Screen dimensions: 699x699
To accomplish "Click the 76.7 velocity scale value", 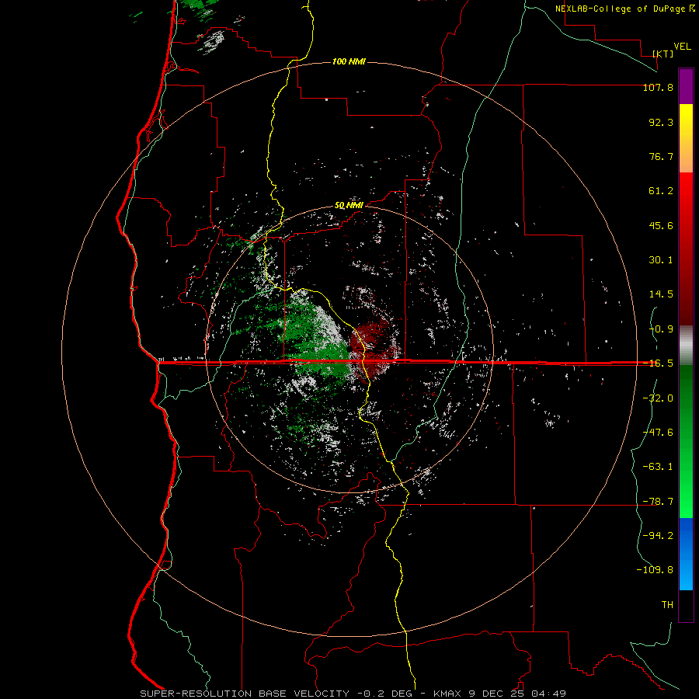I will [x=661, y=156].
